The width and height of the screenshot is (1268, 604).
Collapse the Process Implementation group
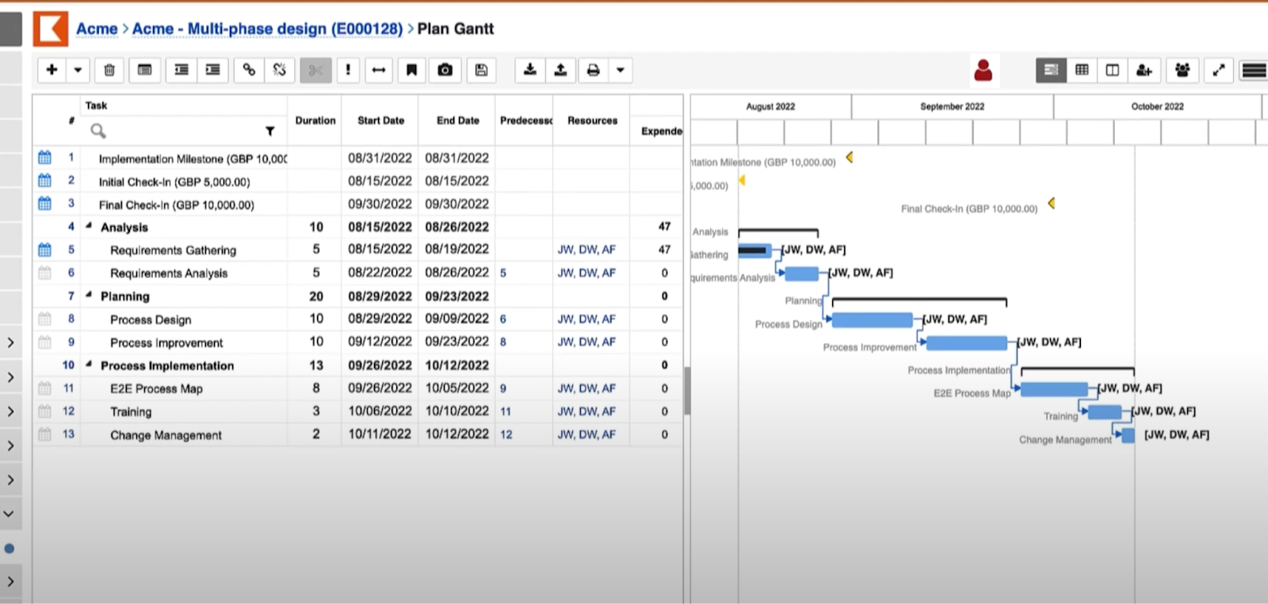coord(89,365)
